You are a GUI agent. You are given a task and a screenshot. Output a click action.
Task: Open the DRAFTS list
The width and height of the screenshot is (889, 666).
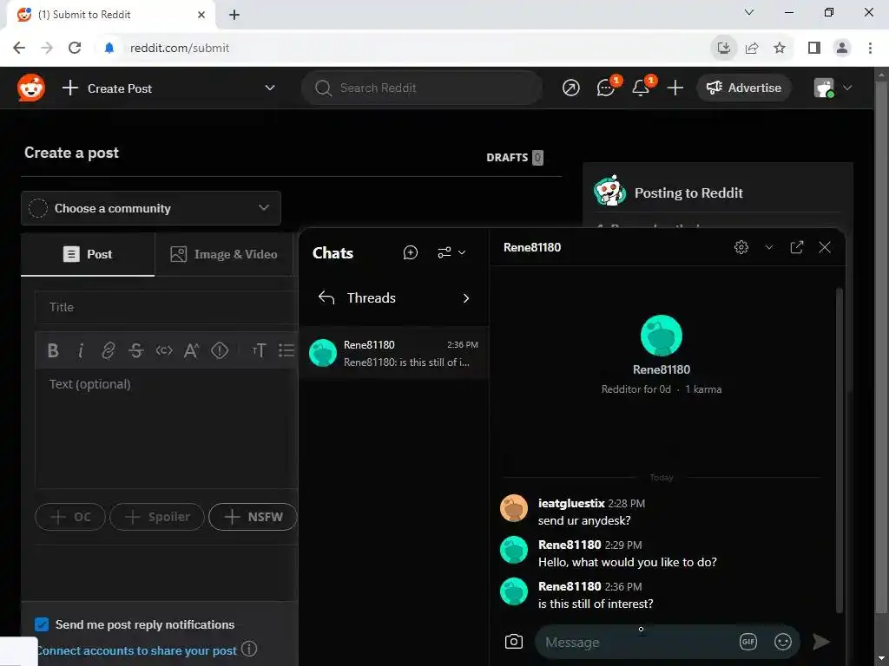point(514,158)
